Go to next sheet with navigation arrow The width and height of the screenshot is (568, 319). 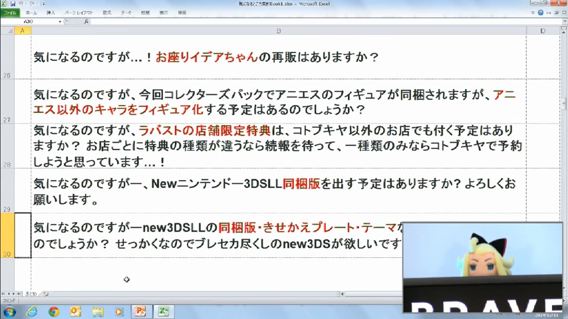coord(14,294)
